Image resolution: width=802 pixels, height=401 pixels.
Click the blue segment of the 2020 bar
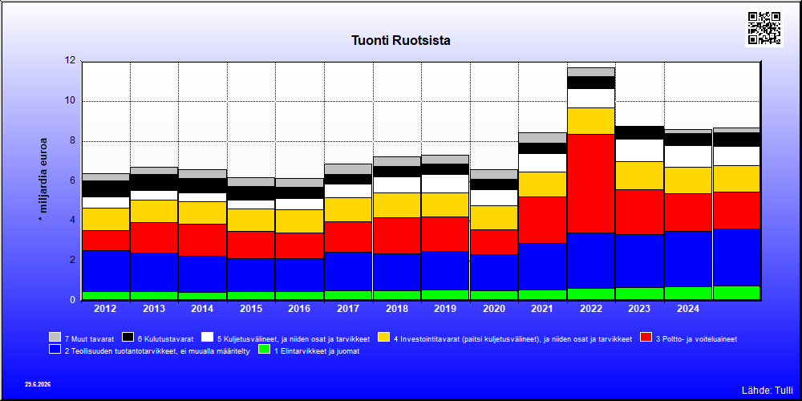[x=494, y=273]
